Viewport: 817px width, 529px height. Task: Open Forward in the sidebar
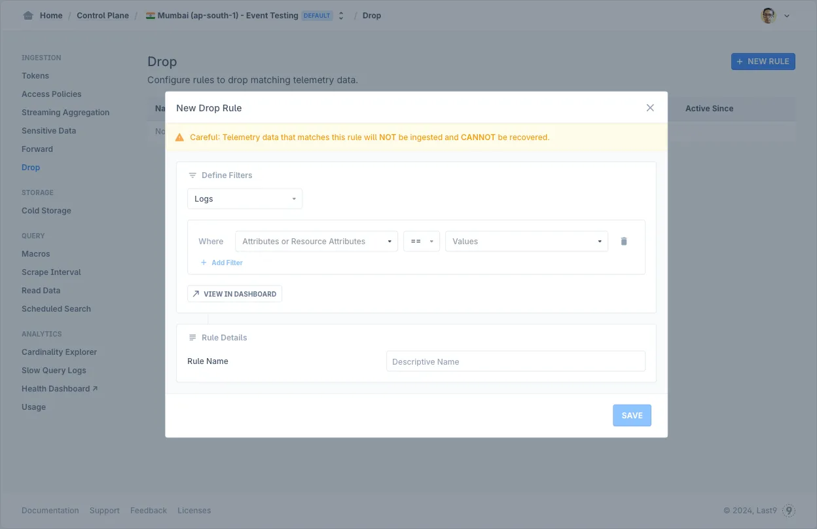point(37,149)
